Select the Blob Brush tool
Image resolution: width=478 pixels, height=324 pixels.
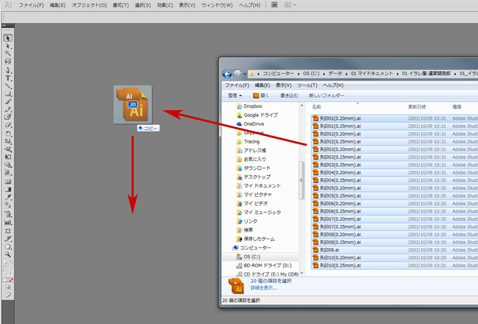pos(8,117)
